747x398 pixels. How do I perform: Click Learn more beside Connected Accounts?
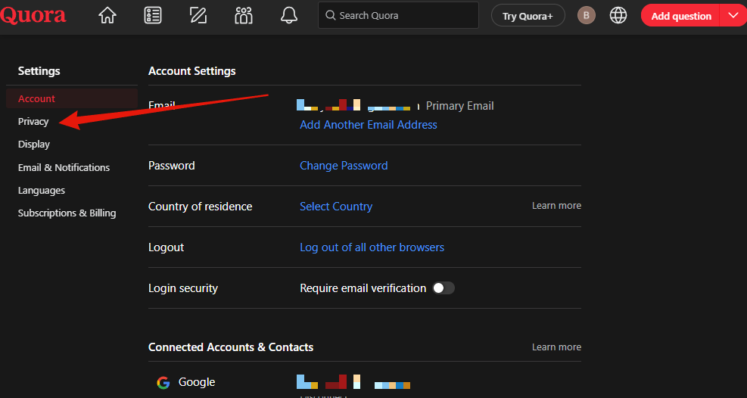(x=556, y=347)
